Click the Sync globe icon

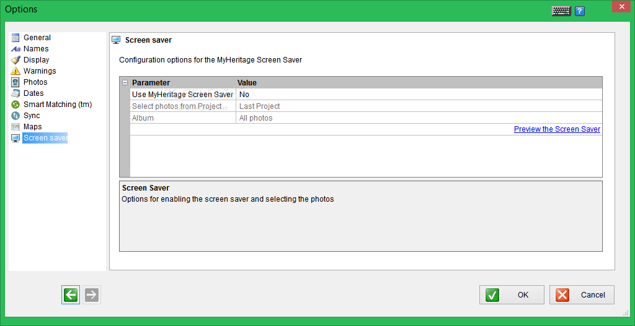click(16, 116)
